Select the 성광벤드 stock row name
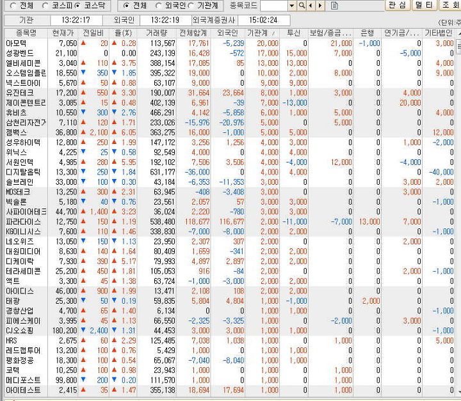Image resolution: width=461 pixels, height=401 pixels. pos(20,53)
